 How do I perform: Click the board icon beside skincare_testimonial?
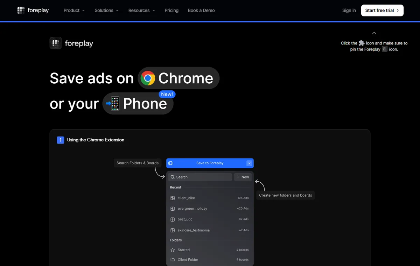click(173, 230)
